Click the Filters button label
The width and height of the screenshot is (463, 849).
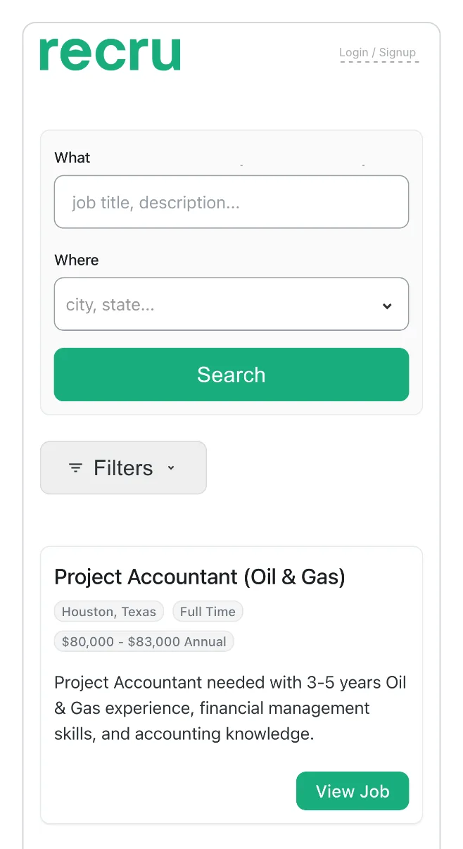click(123, 467)
